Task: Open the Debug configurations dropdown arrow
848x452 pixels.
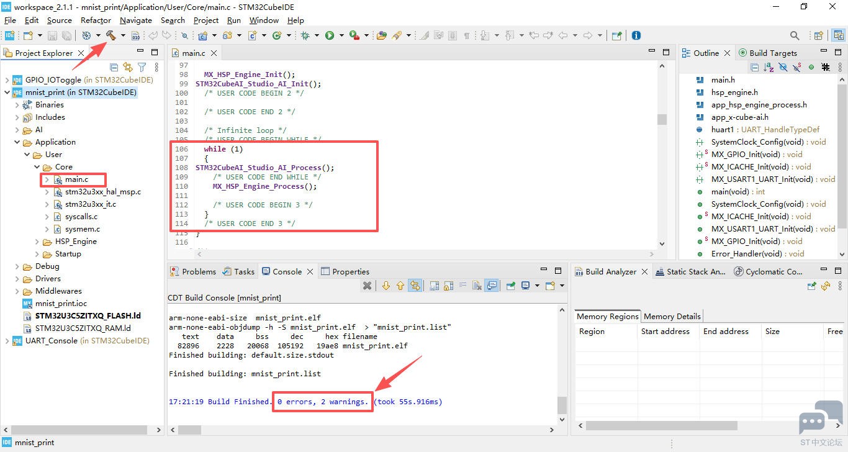Action: 317,35
